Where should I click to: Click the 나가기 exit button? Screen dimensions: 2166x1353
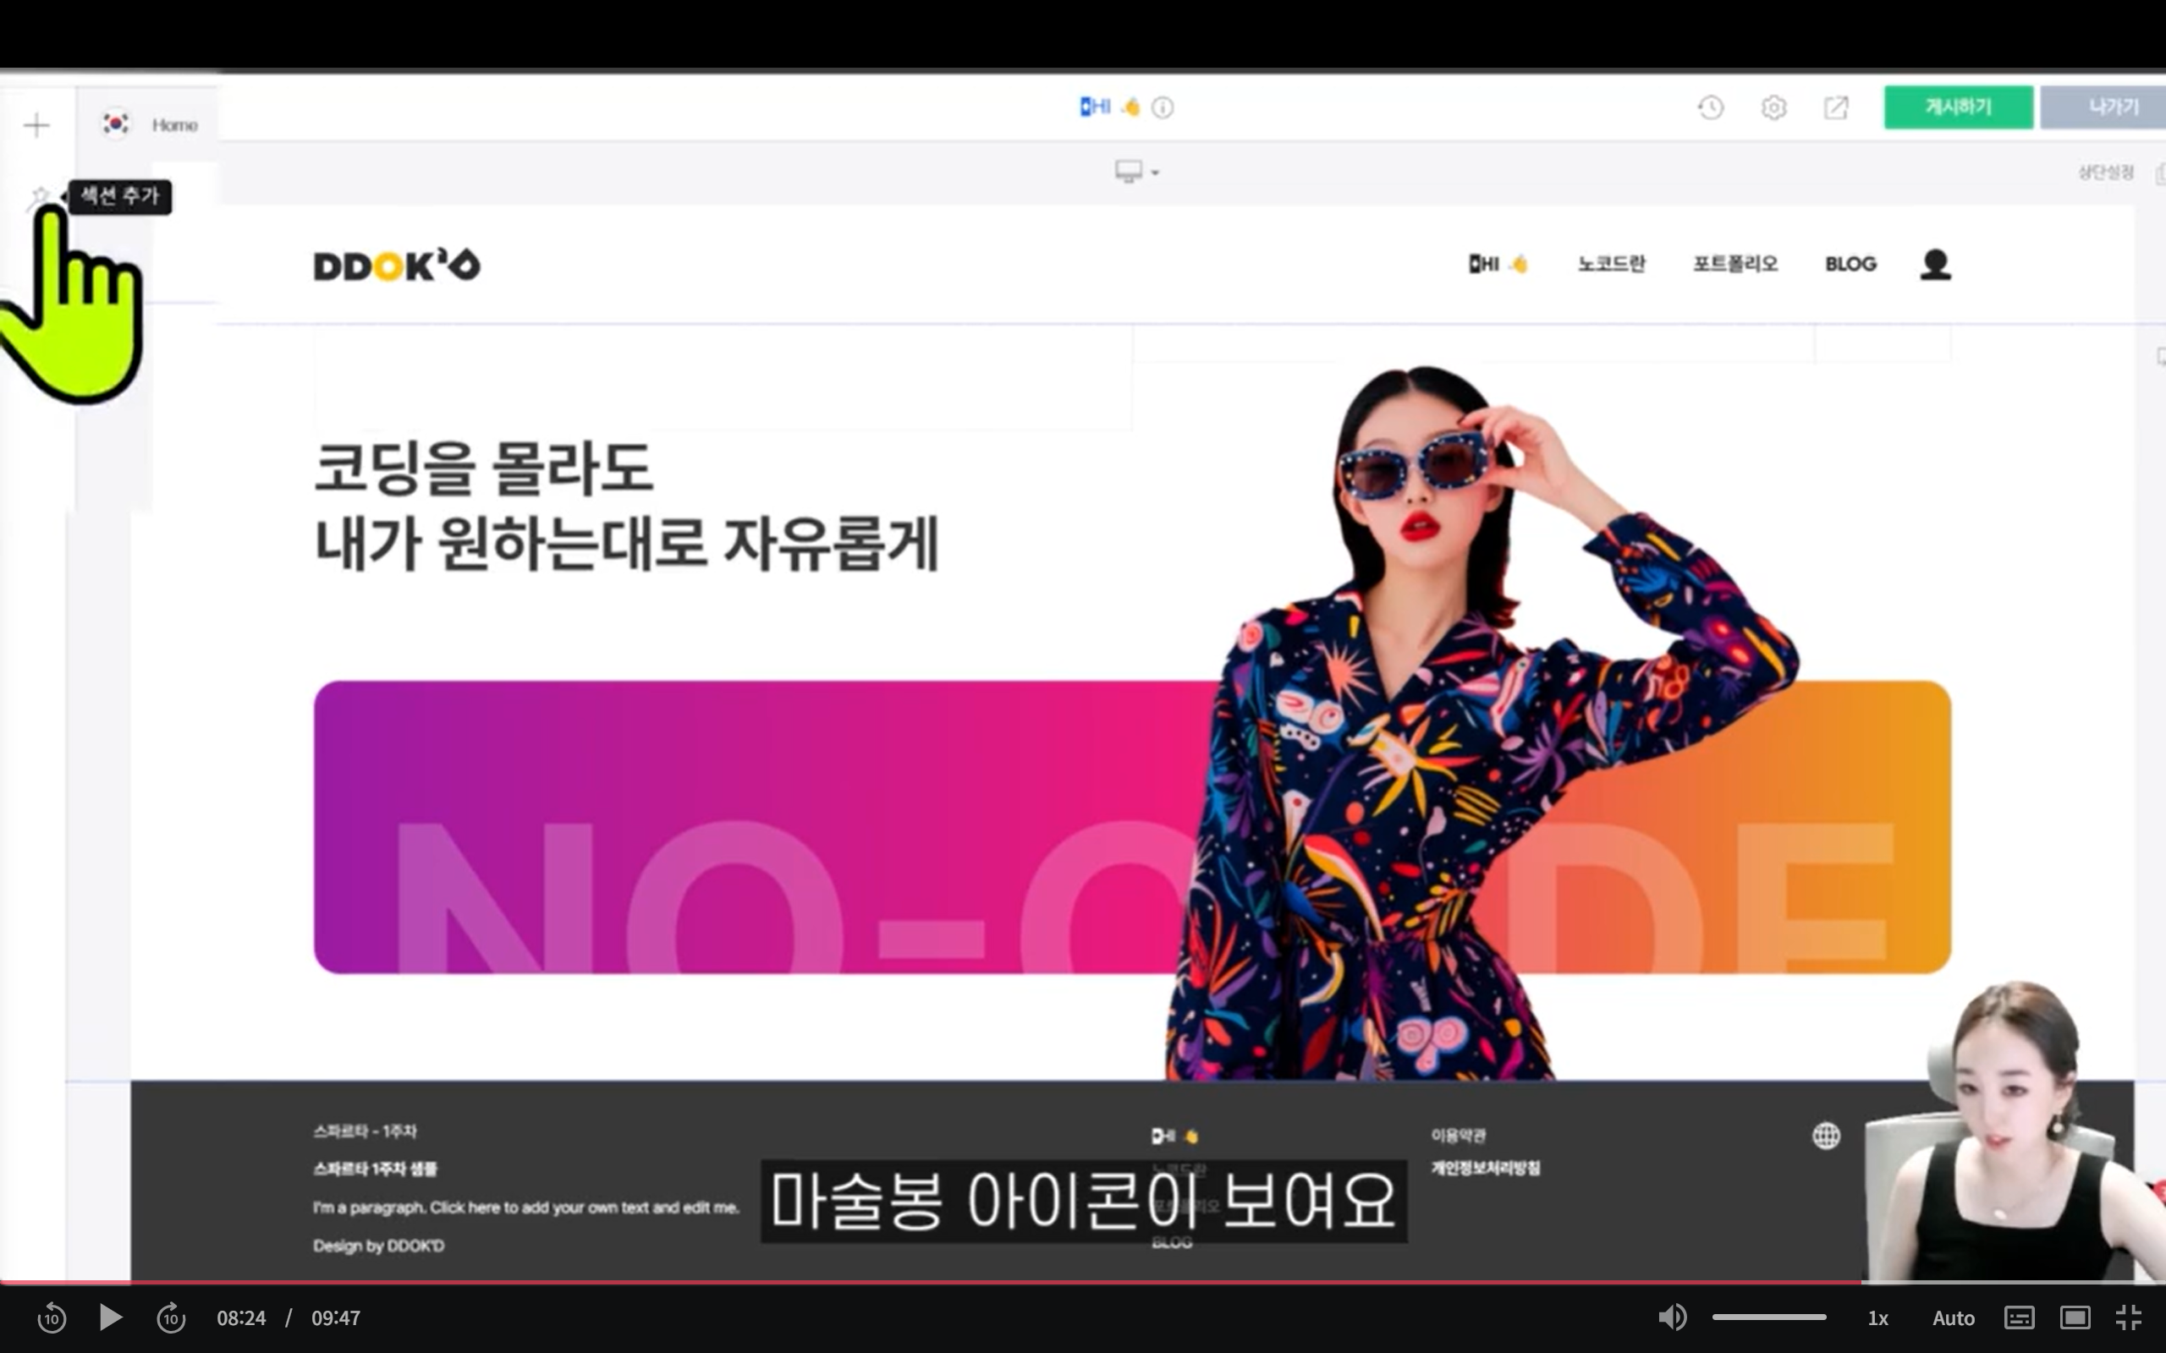pos(2103,107)
